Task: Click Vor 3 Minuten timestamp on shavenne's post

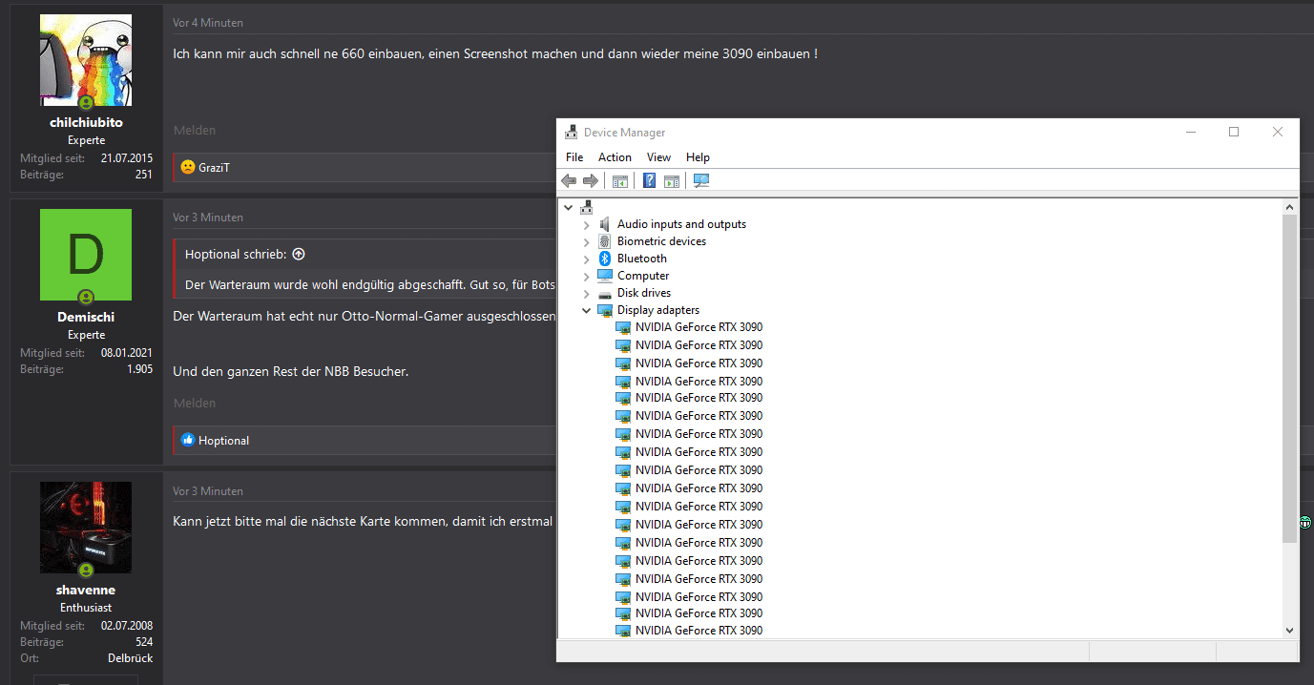Action: [208, 491]
